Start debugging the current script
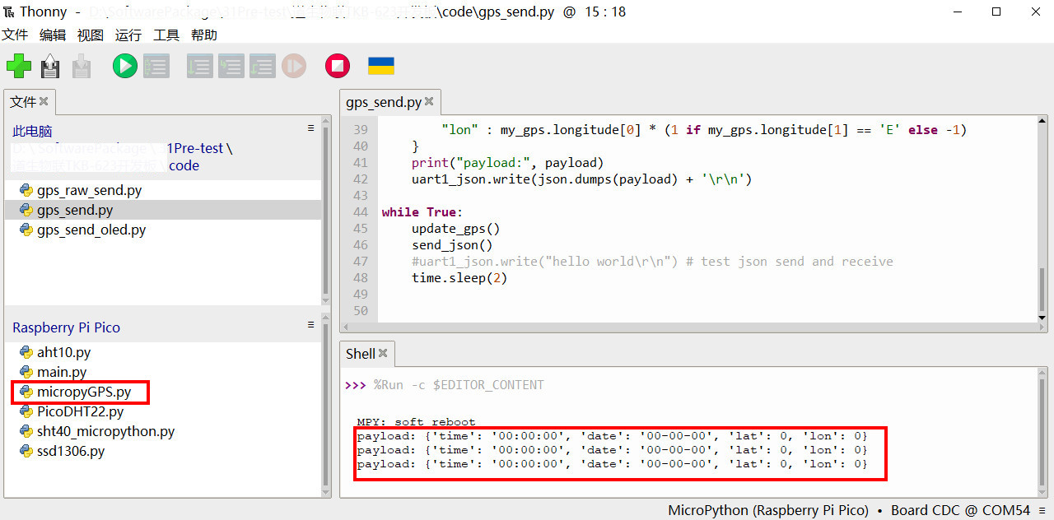 (156, 65)
